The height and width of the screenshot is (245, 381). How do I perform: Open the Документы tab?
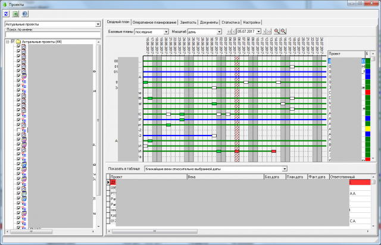[x=209, y=23]
